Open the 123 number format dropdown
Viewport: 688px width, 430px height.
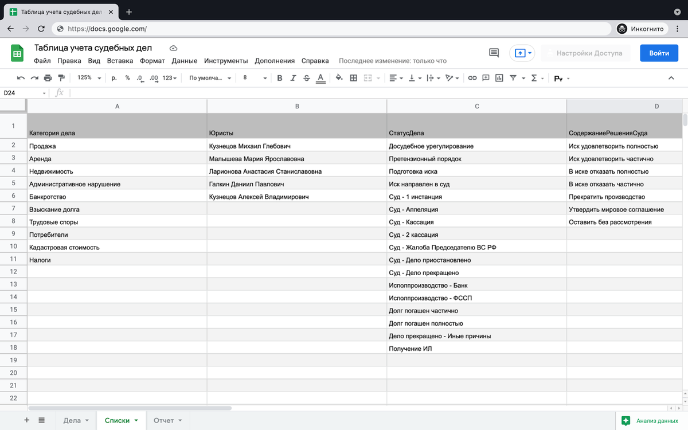point(170,78)
